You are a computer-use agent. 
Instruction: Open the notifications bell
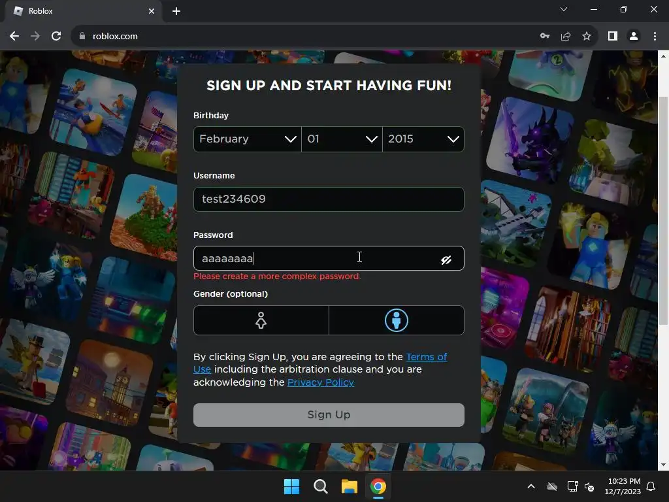[651, 486]
